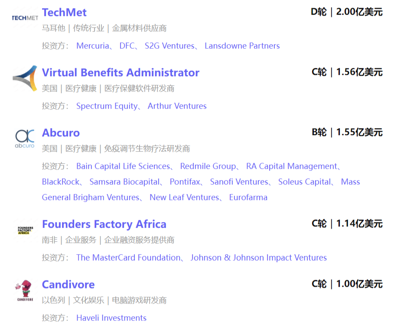Open investor link Spectrum Equity

[107, 106]
